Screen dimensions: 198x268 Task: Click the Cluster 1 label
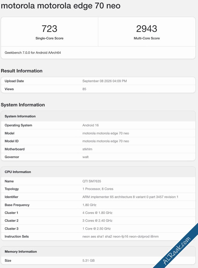11,213
